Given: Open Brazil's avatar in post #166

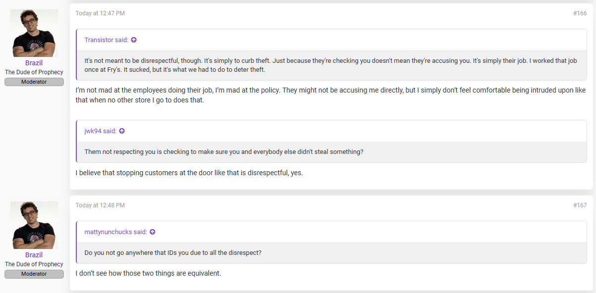Looking at the screenshot, I should [34, 33].
